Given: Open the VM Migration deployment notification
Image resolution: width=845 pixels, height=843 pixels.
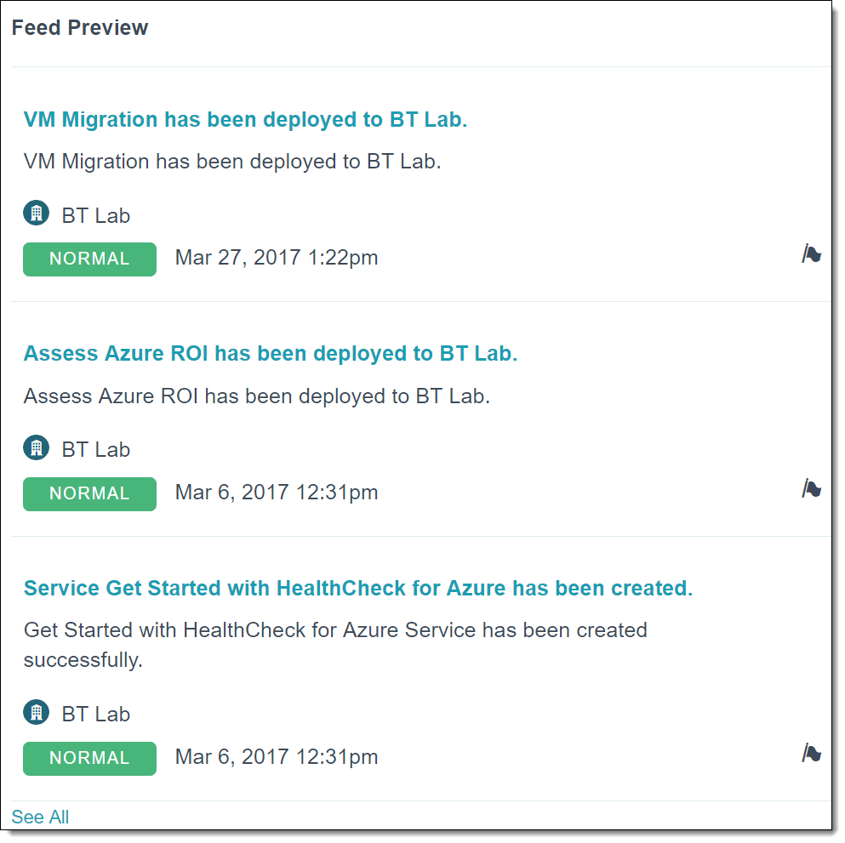Looking at the screenshot, I should 245,119.
